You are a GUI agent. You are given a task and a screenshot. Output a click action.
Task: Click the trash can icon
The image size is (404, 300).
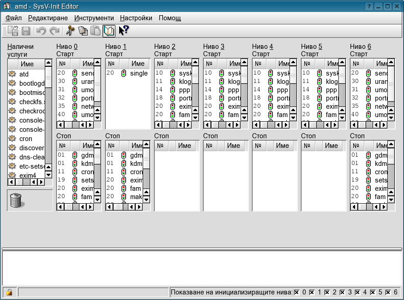(x=16, y=200)
